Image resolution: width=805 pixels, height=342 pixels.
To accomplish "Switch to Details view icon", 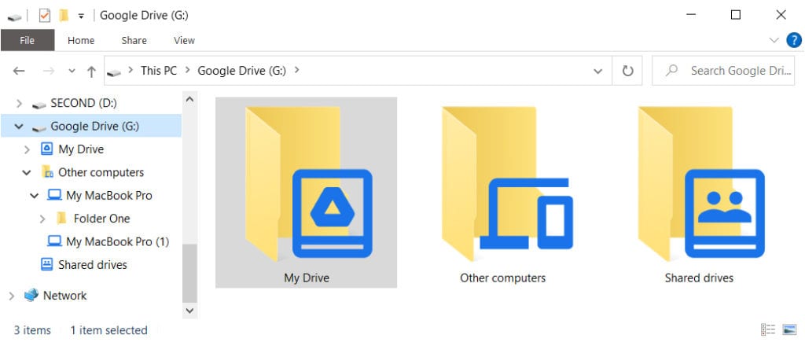I will point(768,329).
